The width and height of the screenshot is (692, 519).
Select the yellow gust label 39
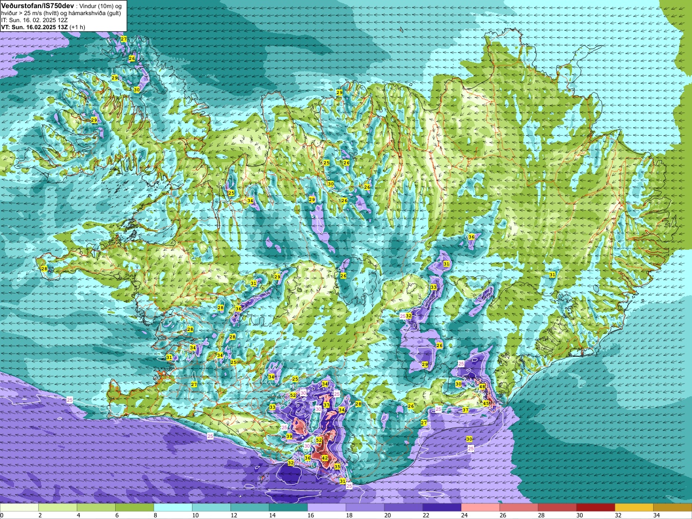(289, 436)
